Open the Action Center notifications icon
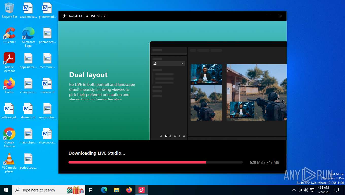Screen dimensions: 345x195 tap(337, 190)
